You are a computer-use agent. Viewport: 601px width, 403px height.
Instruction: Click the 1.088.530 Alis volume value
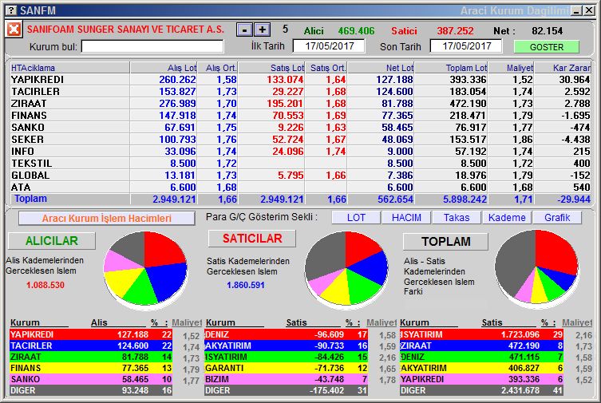coord(45,285)
